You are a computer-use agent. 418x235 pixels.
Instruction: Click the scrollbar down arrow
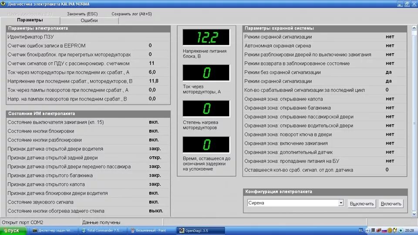click(414, 214)
